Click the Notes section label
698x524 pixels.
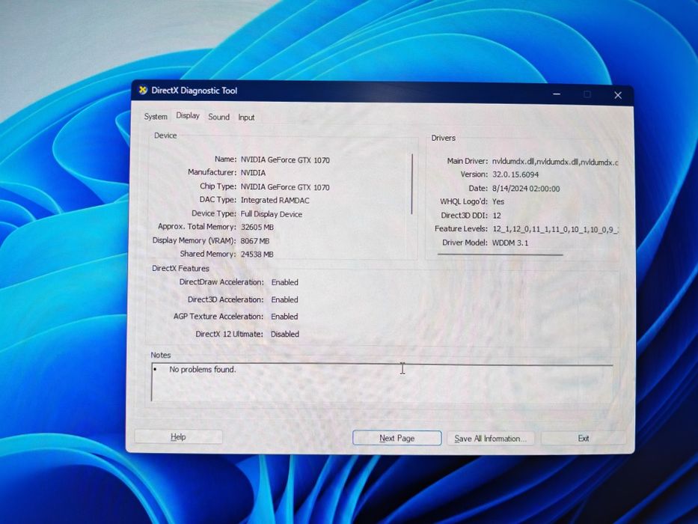click(160, 355)
